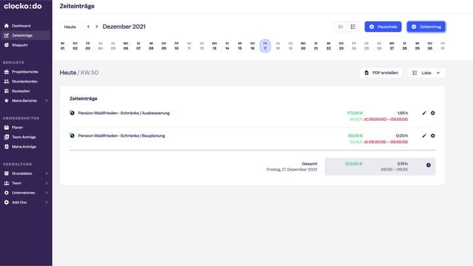Go to next month arrow
Viewport: 473px width, 266px height.
pos(97,26)
